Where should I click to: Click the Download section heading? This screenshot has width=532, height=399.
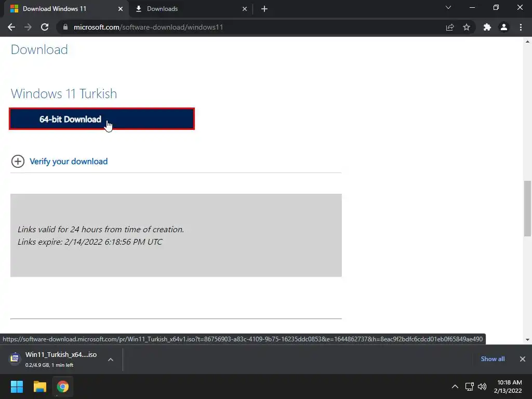(x=39, y=49)
